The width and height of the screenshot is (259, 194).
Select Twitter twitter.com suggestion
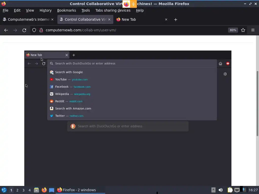[x=132, y=116]
